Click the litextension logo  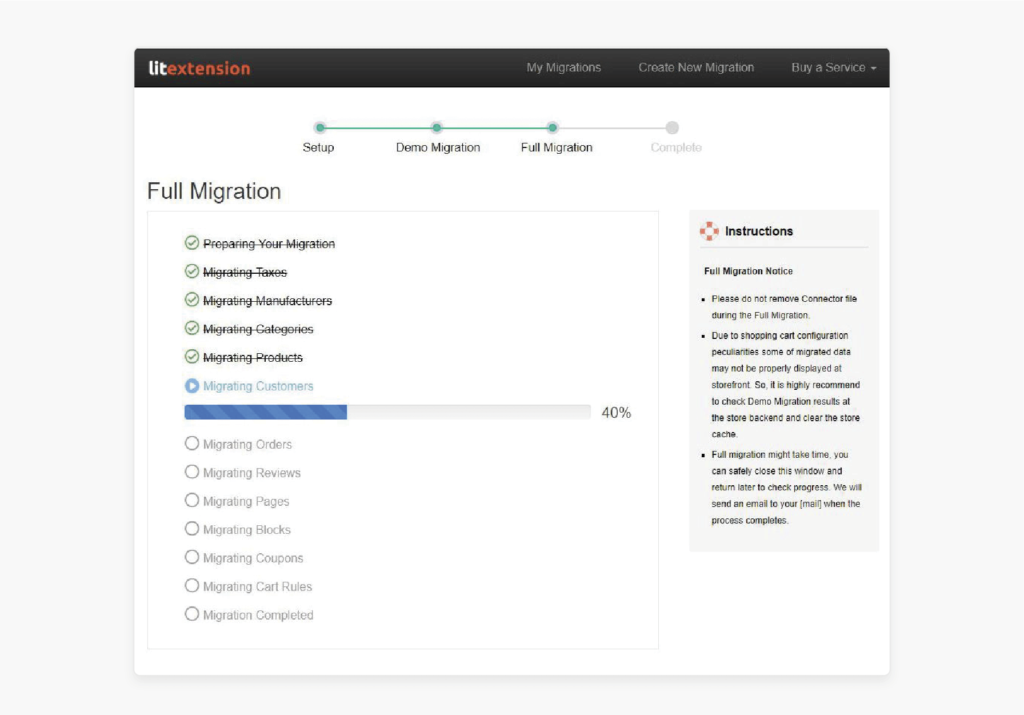199,68
